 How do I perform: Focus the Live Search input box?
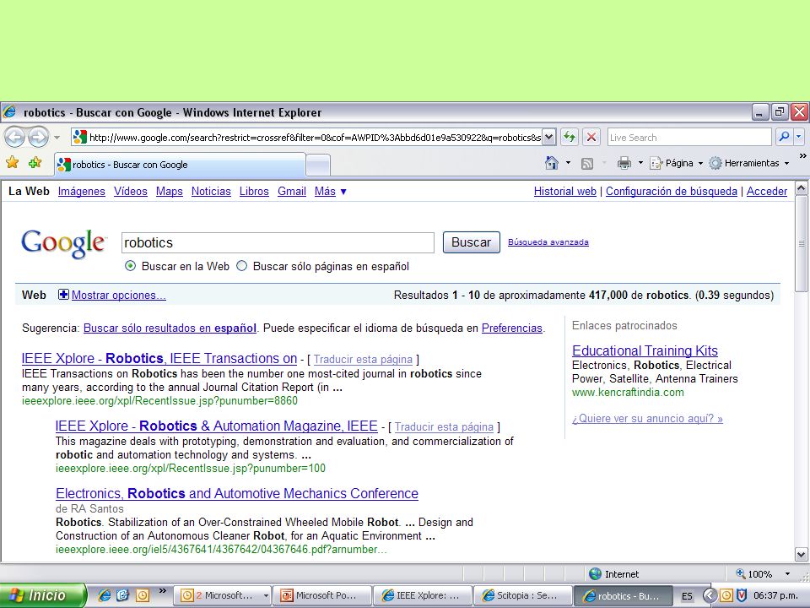pos(689,138)
